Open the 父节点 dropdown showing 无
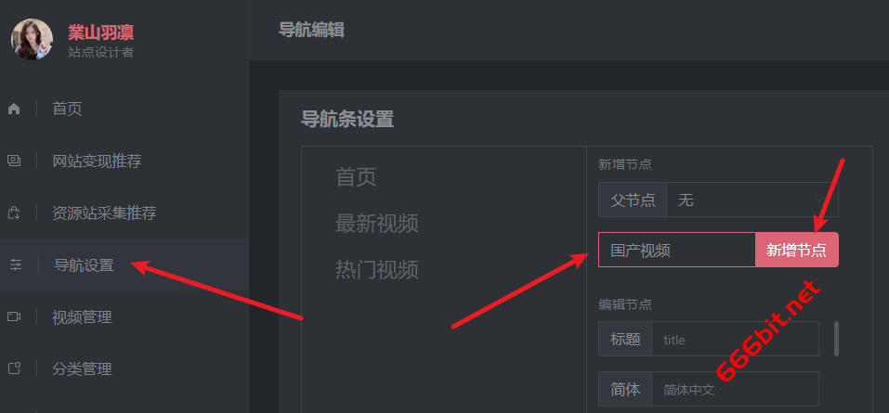Image resolution: width=889 pixels, height=413 pixels. point(752,200)
